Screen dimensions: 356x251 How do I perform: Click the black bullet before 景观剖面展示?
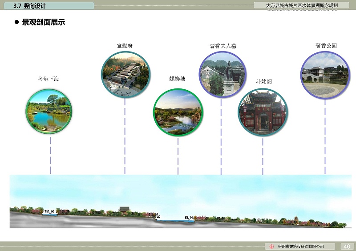(16, 22)
